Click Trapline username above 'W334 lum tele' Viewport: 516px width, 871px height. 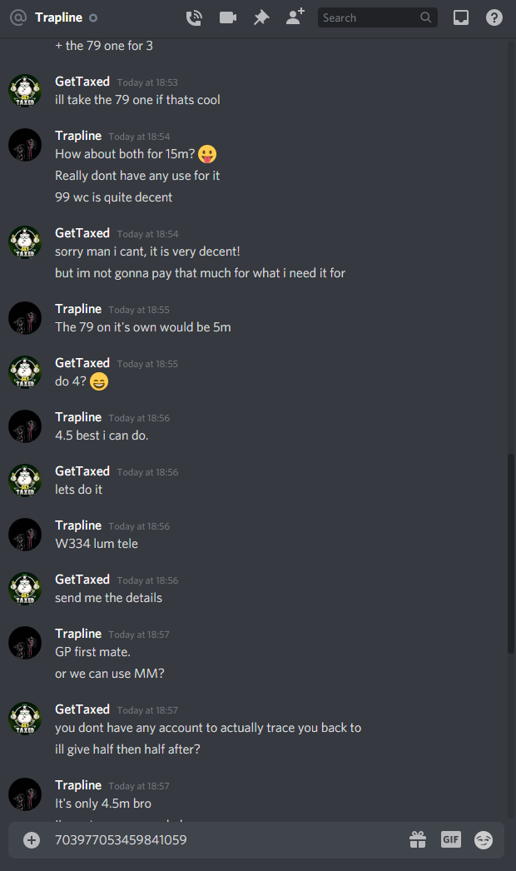[x=78, y=525]
